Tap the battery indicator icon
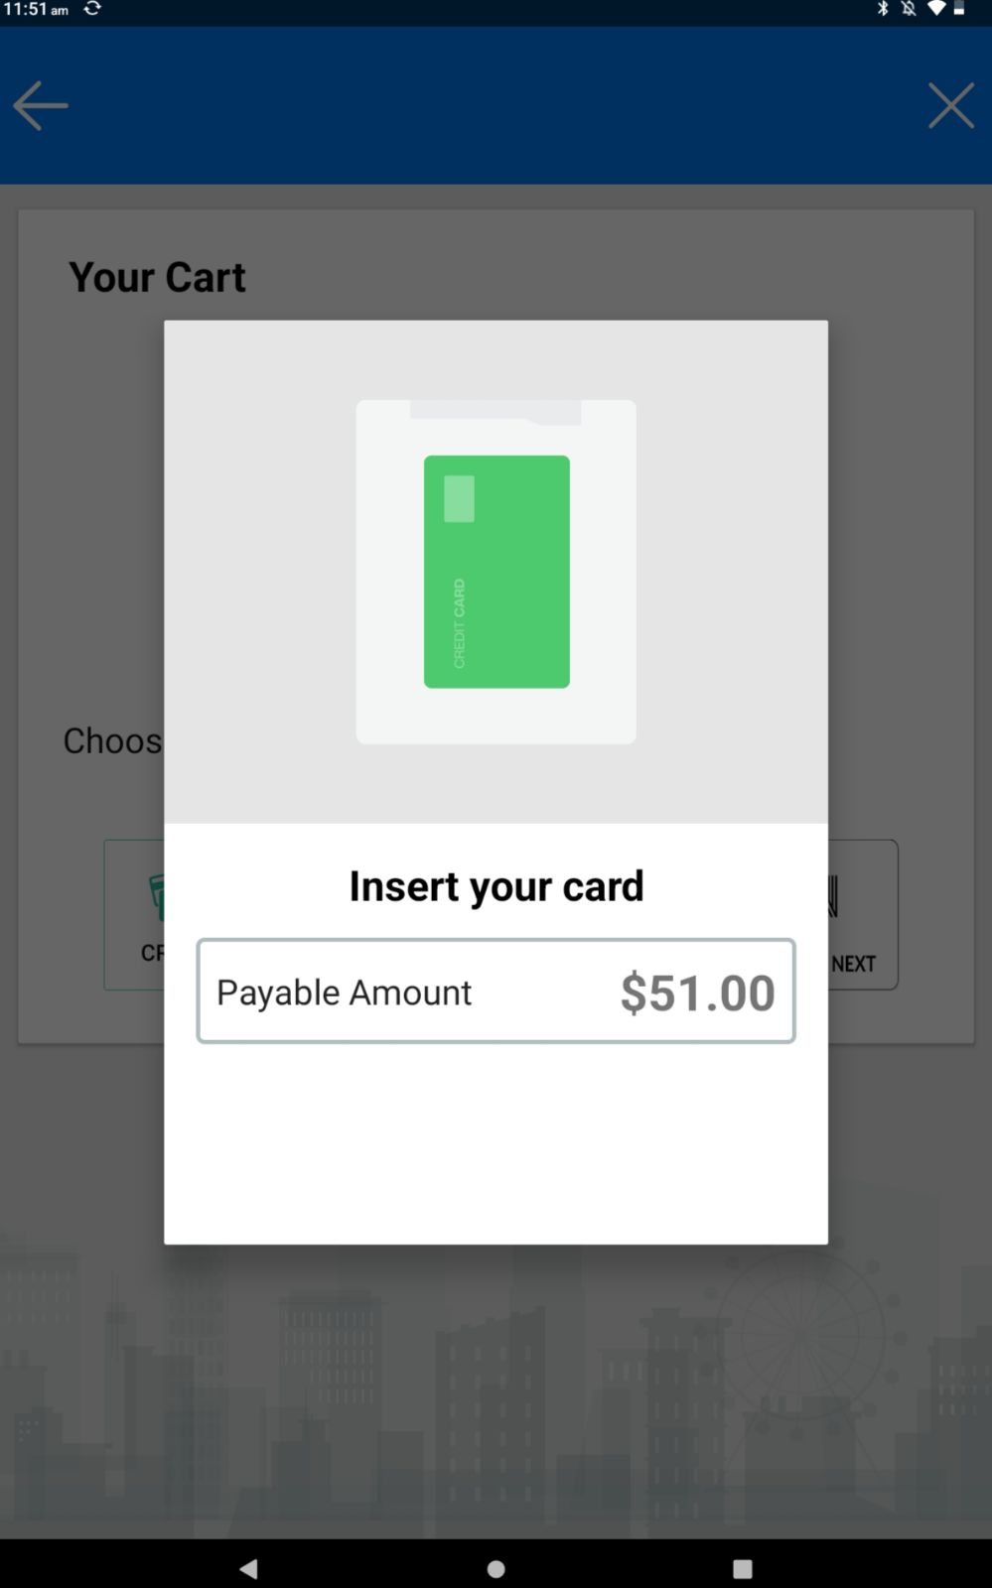This screenshot has width=992, height=1588. coord(959,9)
